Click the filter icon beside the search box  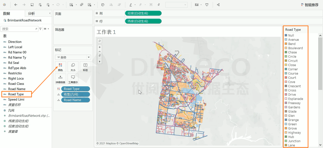click(40, 29)
